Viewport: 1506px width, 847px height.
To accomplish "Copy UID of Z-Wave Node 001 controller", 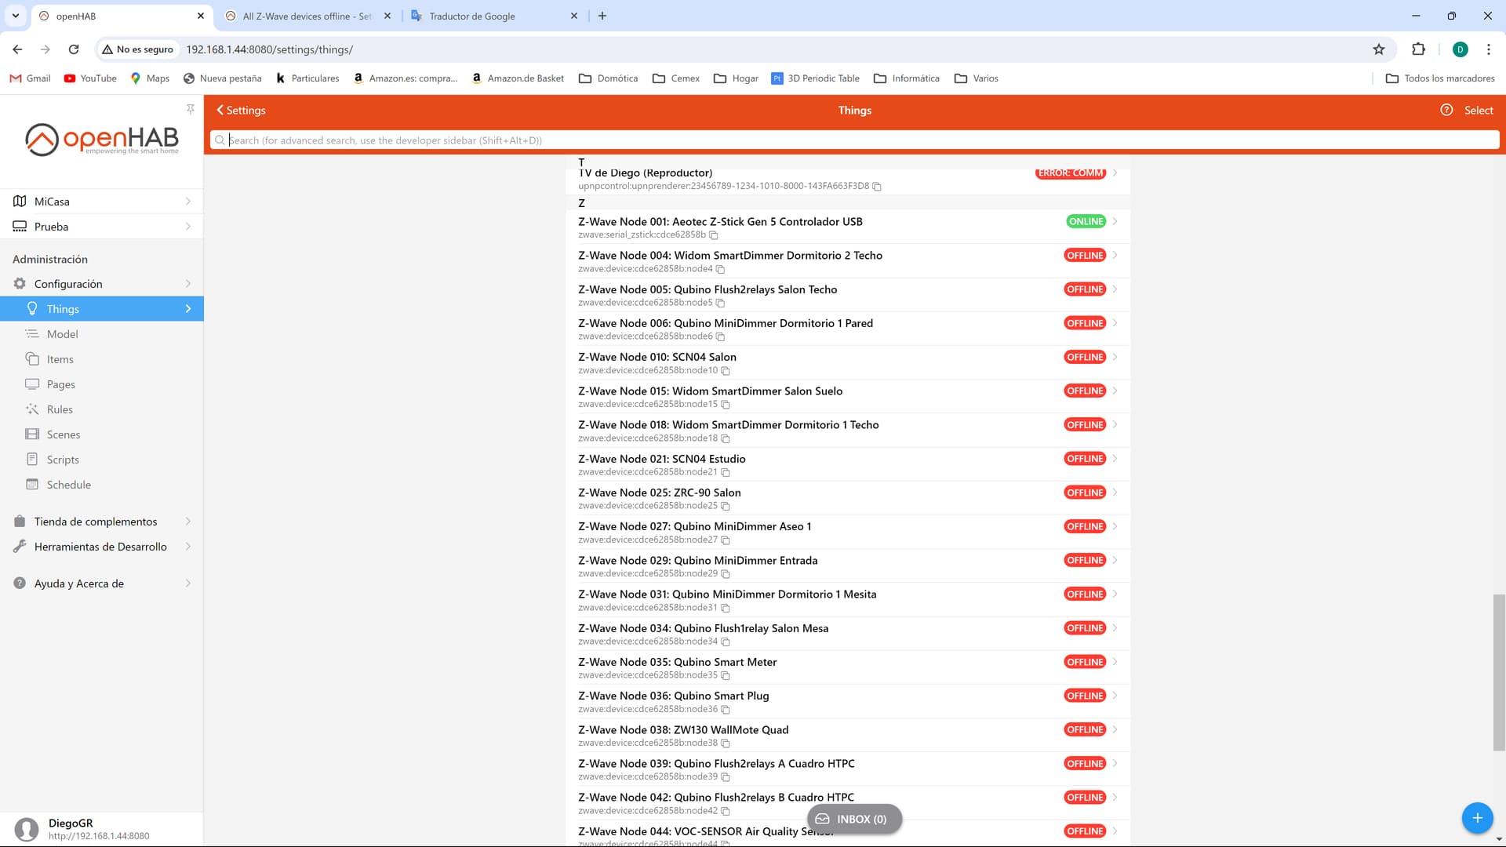I will tap(713, 235).
